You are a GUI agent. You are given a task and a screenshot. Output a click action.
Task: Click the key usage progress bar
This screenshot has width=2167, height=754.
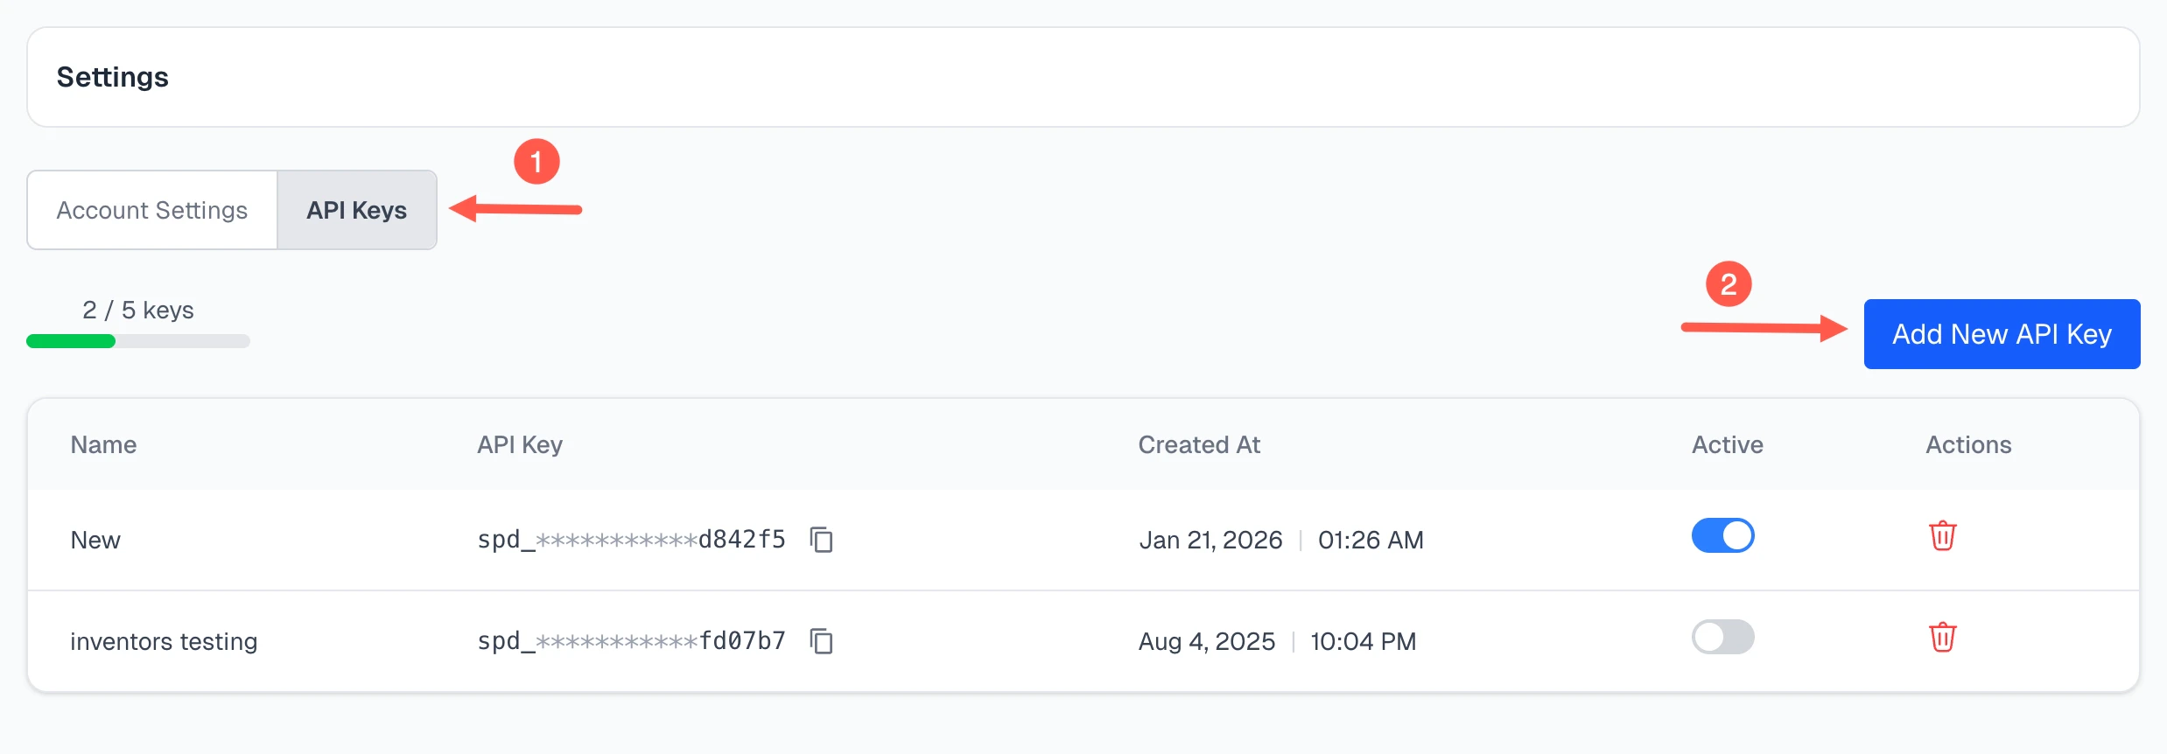(x=137, y=341)
